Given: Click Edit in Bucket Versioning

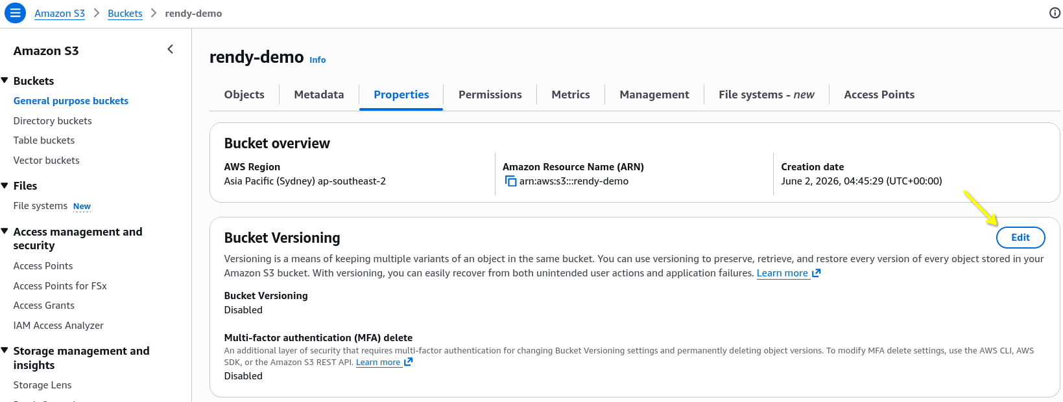Looking at the screenshot, I should point(1020,238).
